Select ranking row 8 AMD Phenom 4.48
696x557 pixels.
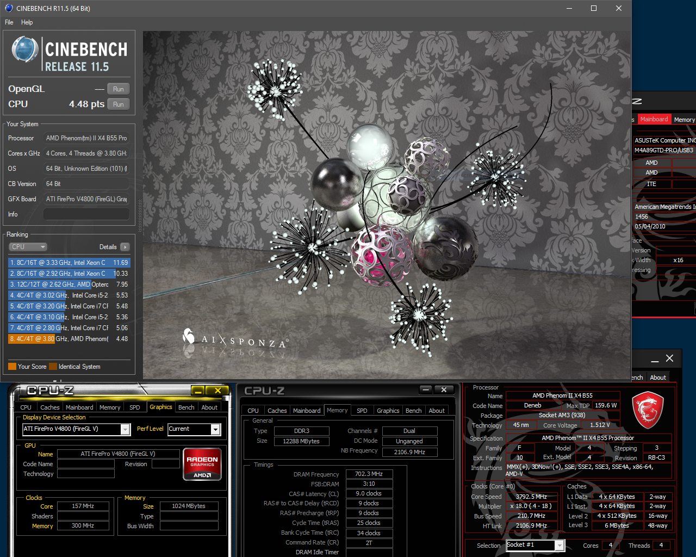pyautogui.click(x=69, y=339)
